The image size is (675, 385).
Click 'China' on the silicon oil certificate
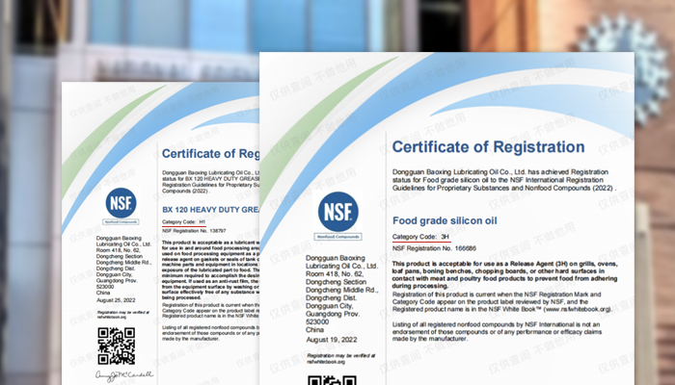314,330
